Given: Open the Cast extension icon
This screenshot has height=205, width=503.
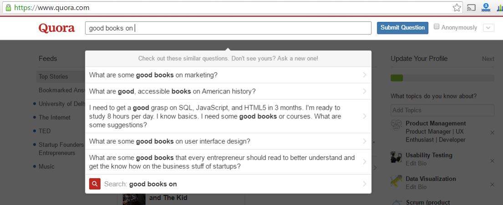Looking at the screenshot, I should click(x=471, y=8).
